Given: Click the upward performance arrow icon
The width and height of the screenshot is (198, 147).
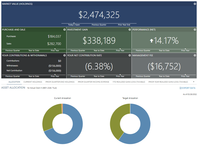Looking at the screenshot, I should point(151,41).
